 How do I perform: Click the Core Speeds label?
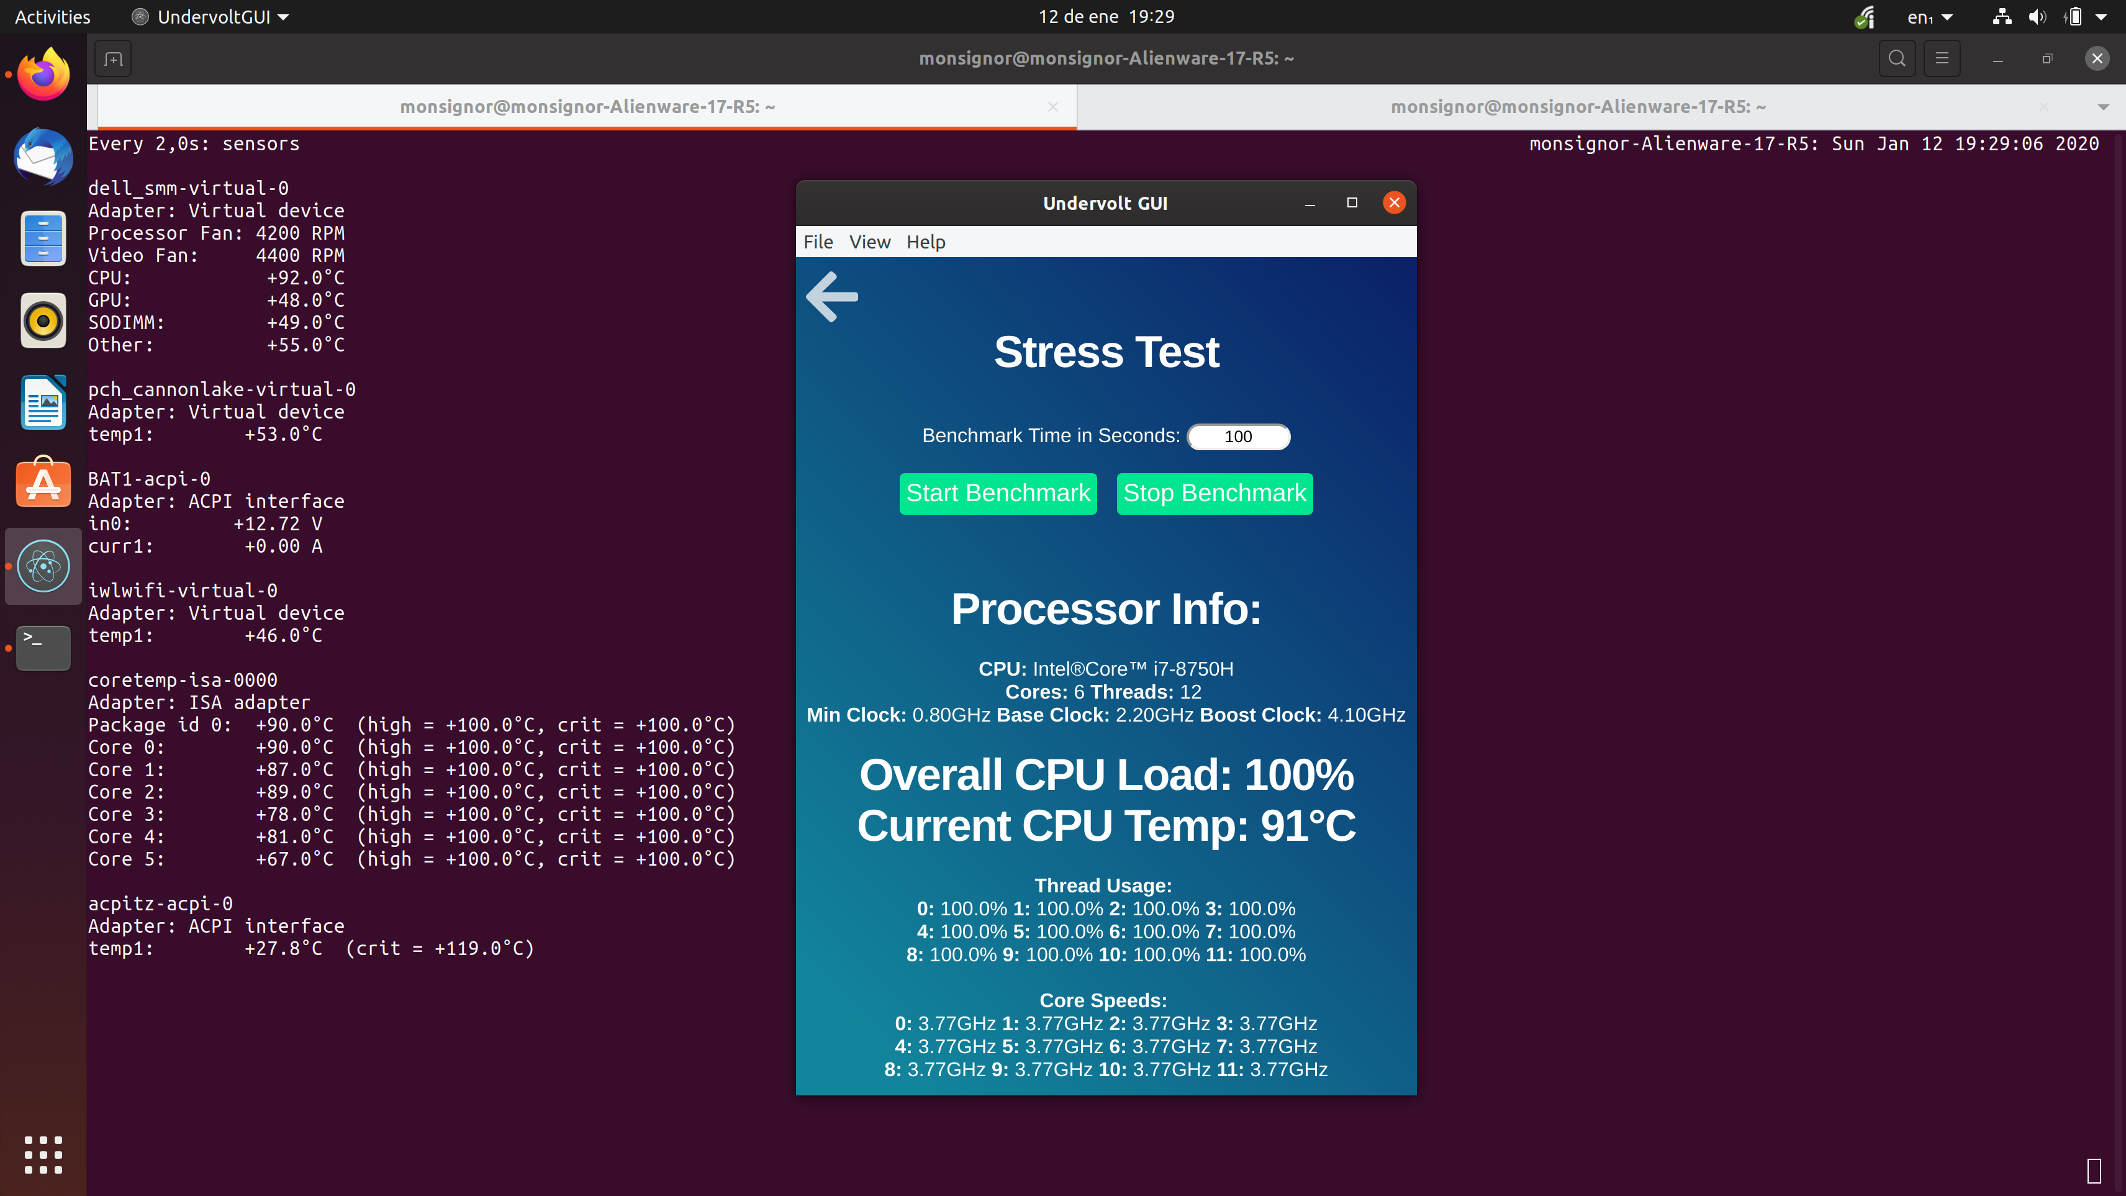pyautogui.click(x=1103, y=1000)
